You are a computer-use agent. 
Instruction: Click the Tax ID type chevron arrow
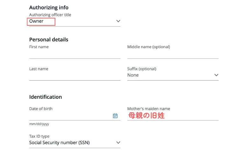tap(118, 143)
